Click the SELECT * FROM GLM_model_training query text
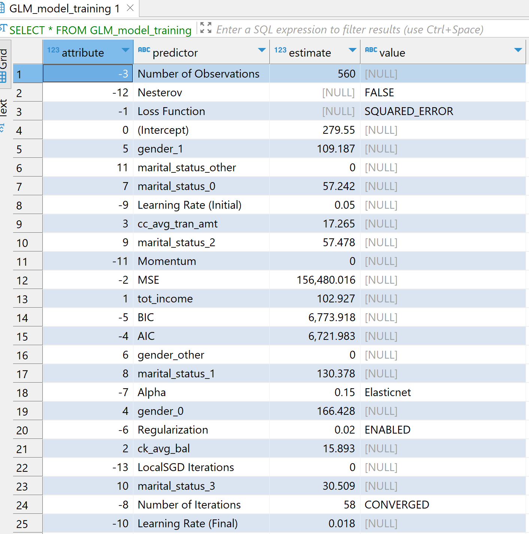 100,30
